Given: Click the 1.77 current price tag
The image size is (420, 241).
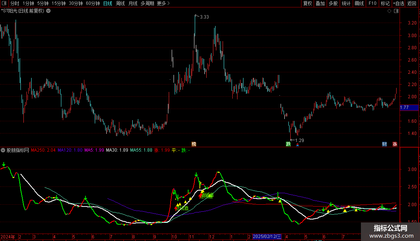Looking at the screenshot, I should 409,108.
